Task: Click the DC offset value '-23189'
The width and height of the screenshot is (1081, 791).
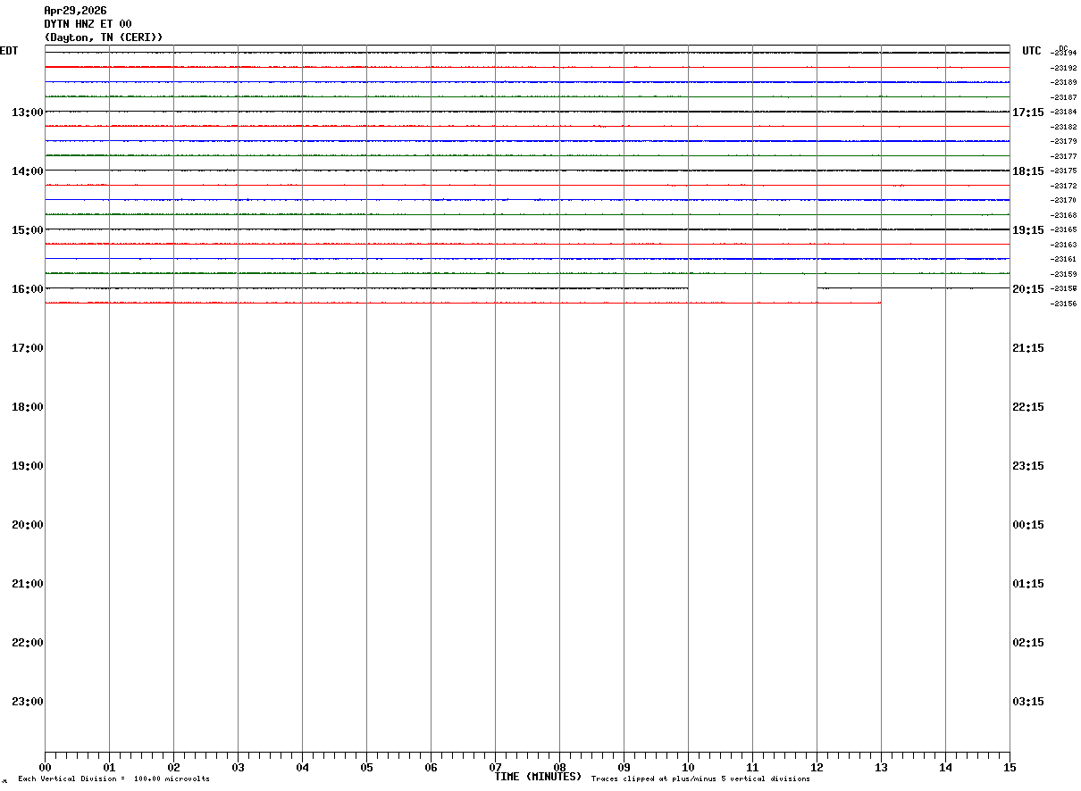Action: pos(1063,82)
